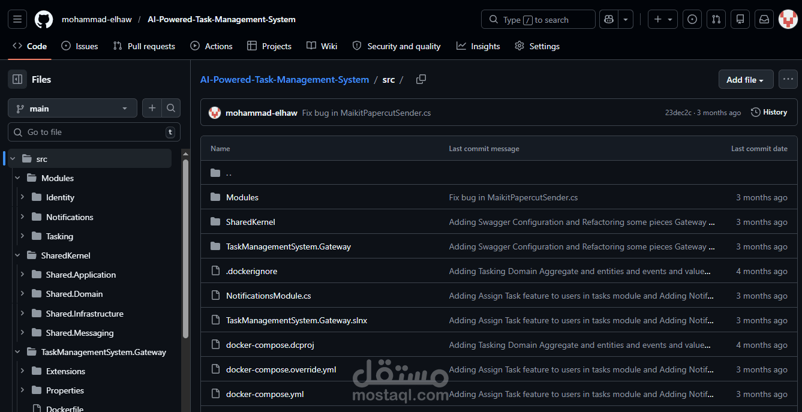
Task: Open the issues circle icon in header
Action: (692, 19)
